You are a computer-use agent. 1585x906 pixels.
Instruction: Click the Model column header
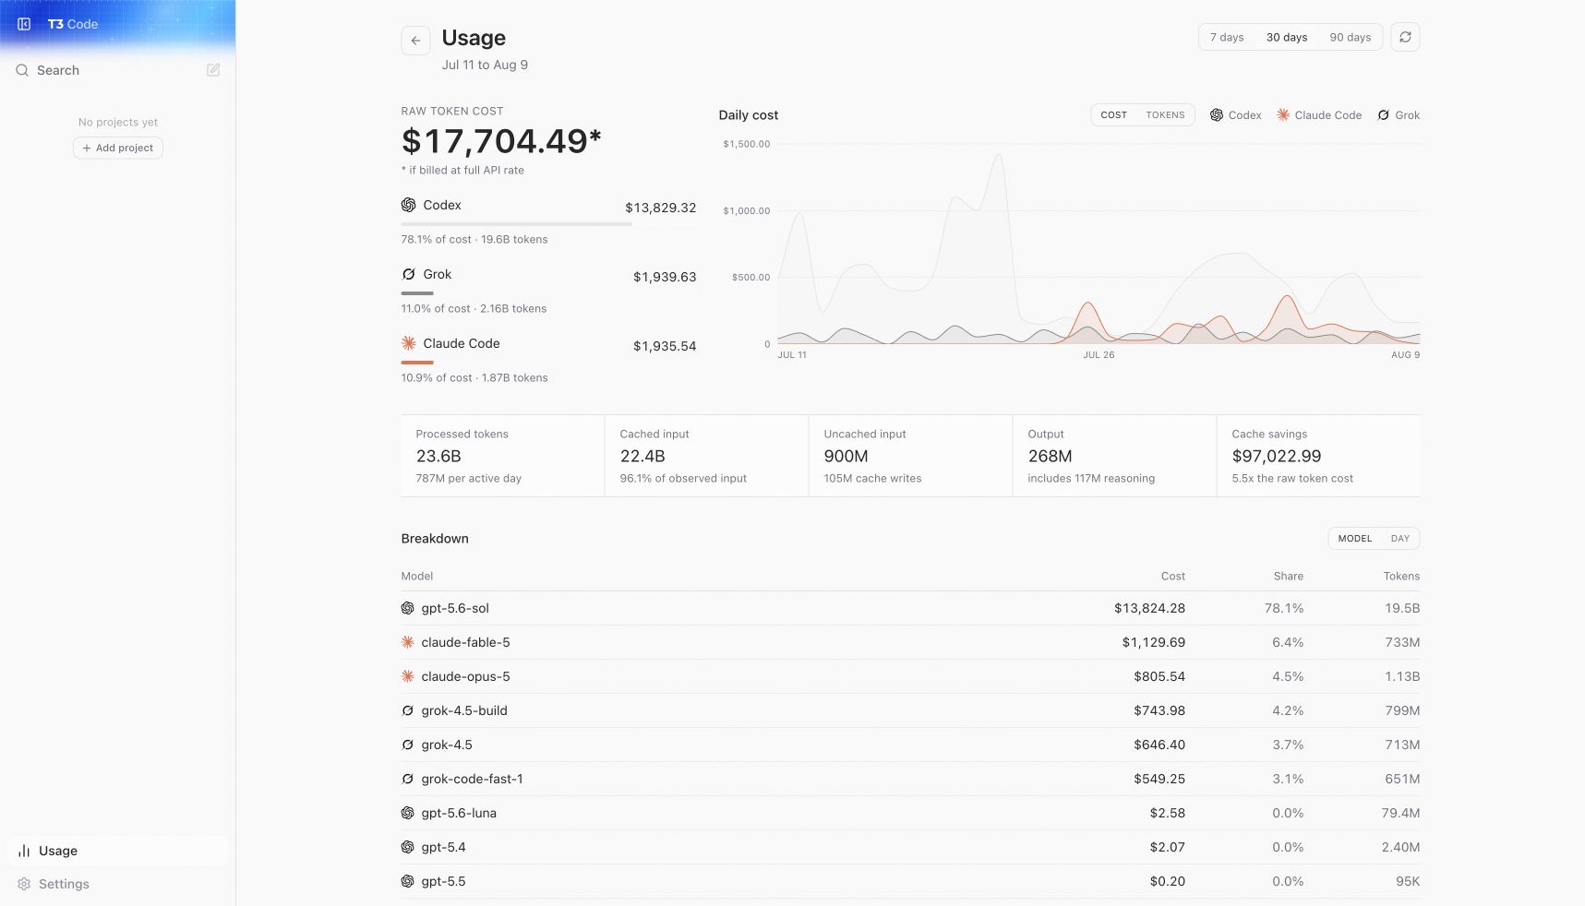(416, 576)
